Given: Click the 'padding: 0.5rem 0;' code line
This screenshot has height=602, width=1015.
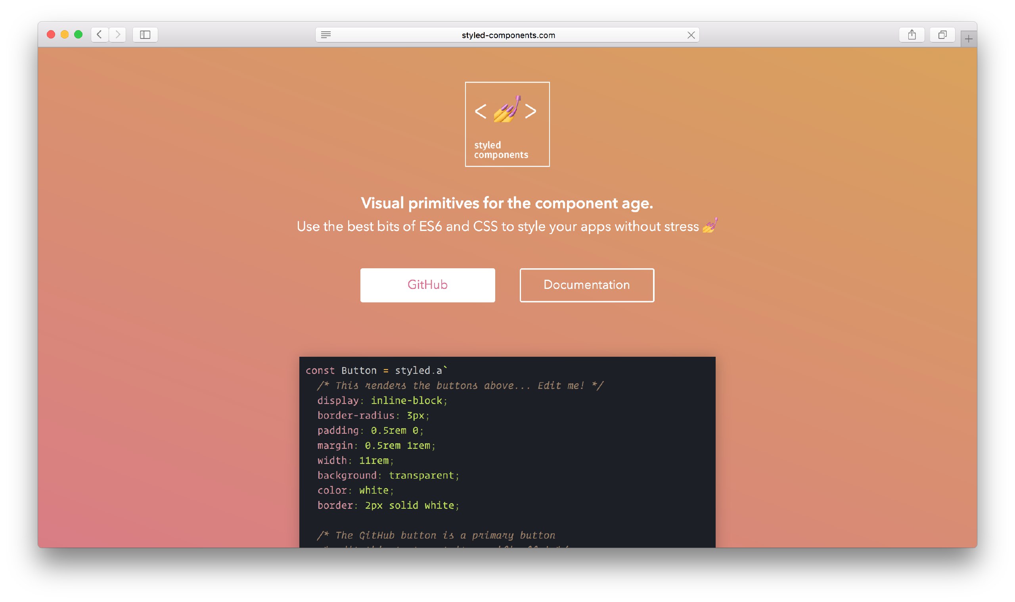Looking at the screenshot, I should point(370,431).
